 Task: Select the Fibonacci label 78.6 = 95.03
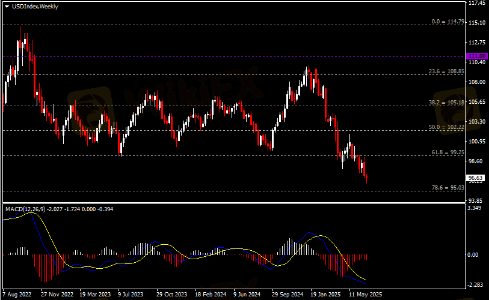(448, 188)
